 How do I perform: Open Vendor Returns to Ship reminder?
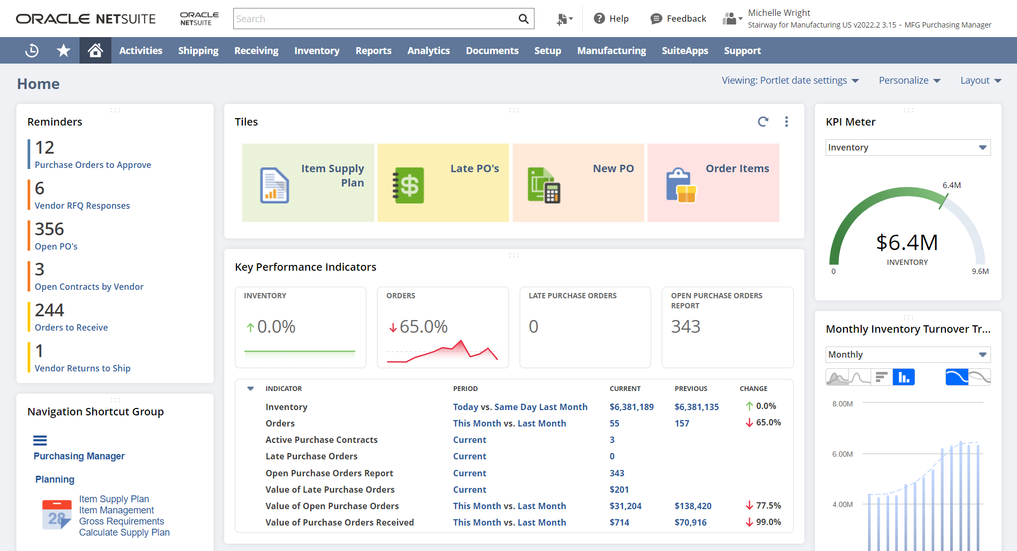pyautogui.click(x=82, y=368)
